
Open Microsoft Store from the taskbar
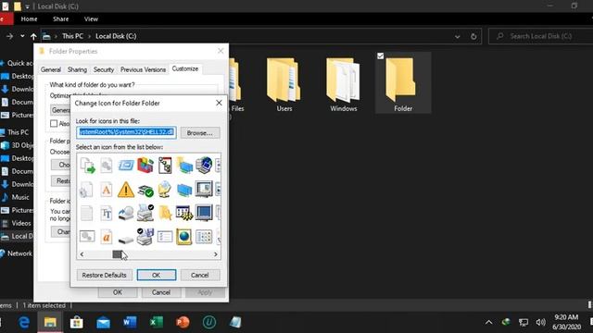tap(76, 322)
